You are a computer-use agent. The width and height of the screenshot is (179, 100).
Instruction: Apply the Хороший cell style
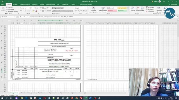(122, 11)
